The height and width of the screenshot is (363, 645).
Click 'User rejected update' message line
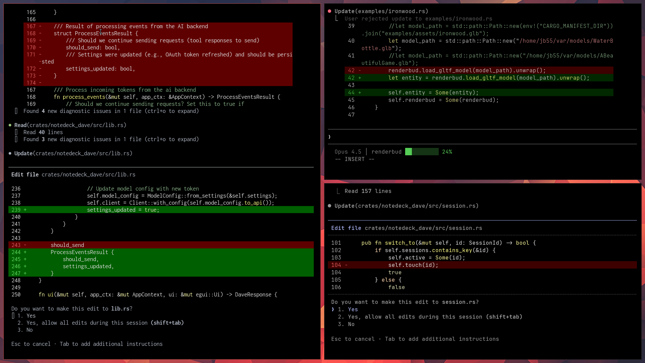[x=418, y=18]
